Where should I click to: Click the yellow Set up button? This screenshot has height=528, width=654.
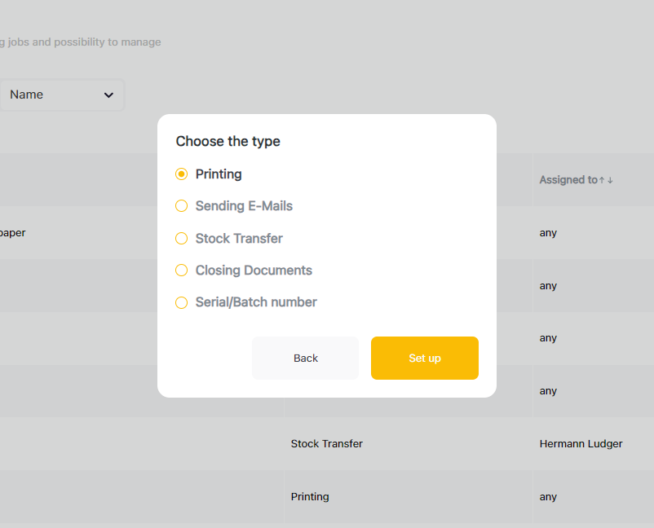(x=424, y=359)
